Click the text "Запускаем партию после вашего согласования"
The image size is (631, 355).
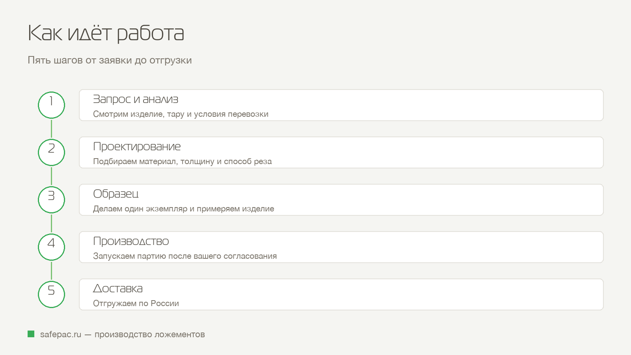[185, 256]
